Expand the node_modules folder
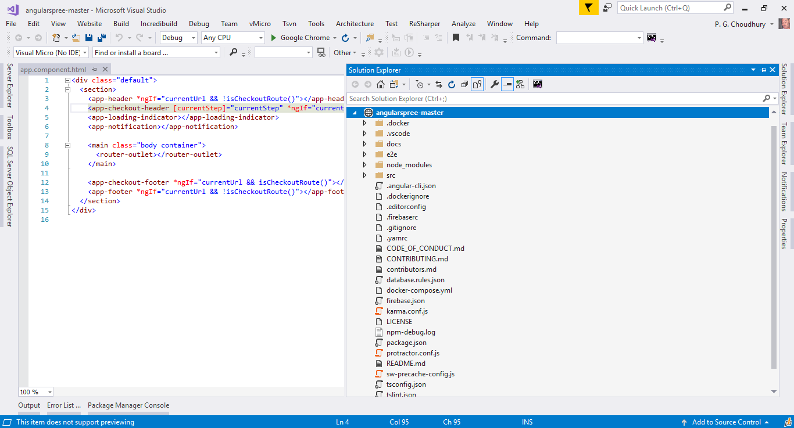 coord(364,165)
